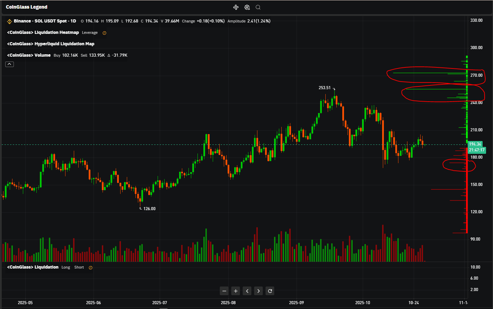The height and width of the screenshot is (309, 493).
Task: Click the CoinGlass Liquidation indicator label
Action: tap(33, 267)
